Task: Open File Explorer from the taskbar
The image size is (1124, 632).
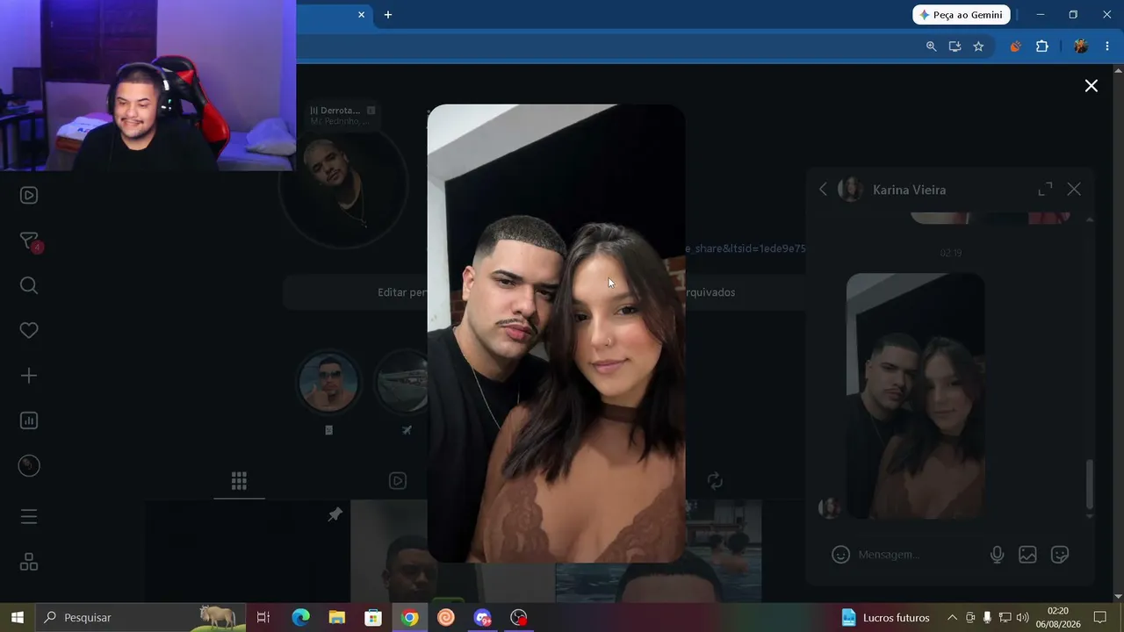Action: pyautogui.click(x=337, y=617)
